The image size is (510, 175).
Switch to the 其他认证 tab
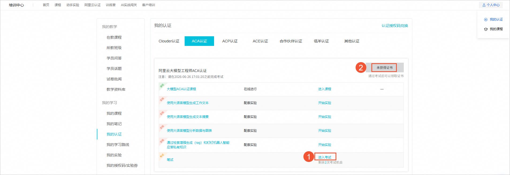[352, 41]
